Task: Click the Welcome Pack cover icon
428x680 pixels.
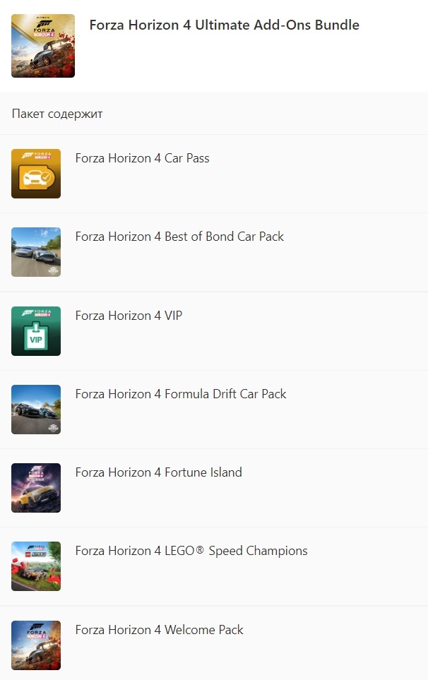Action: click(36, 645)
